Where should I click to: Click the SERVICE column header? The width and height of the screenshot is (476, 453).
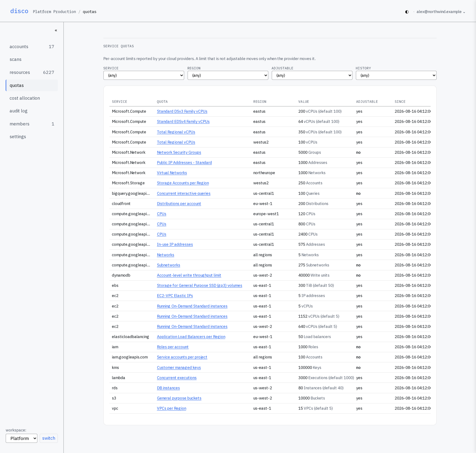coord(120,102)
